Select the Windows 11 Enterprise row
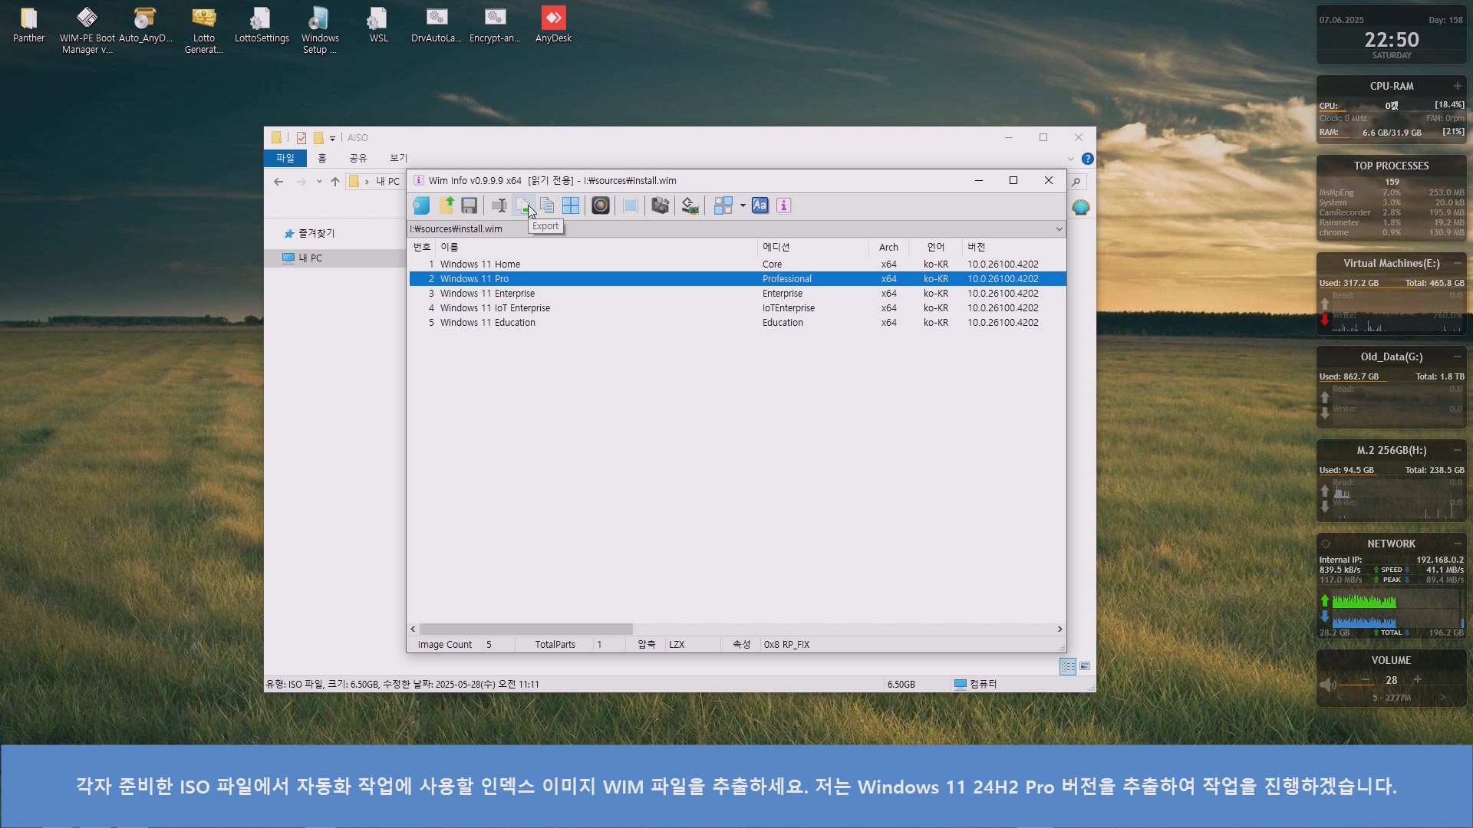The width and height of the screenshot is (1473, 828). 737,294
